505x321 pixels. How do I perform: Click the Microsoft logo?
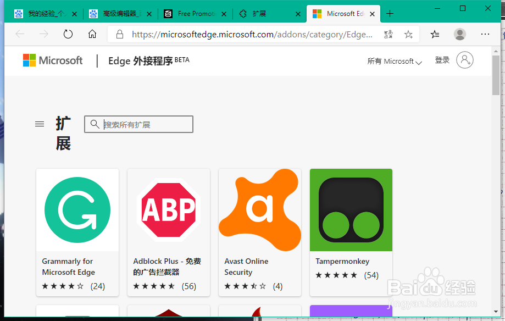click(53, 60)
